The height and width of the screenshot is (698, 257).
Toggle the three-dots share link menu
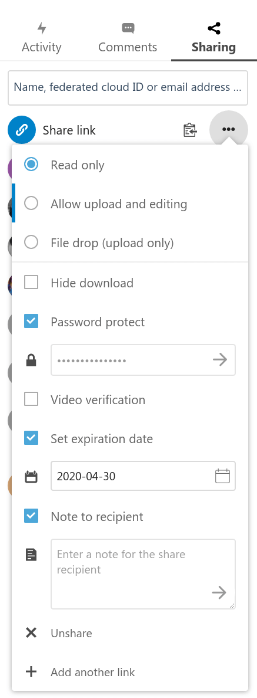pyautogui.click(x=229, y=129)
